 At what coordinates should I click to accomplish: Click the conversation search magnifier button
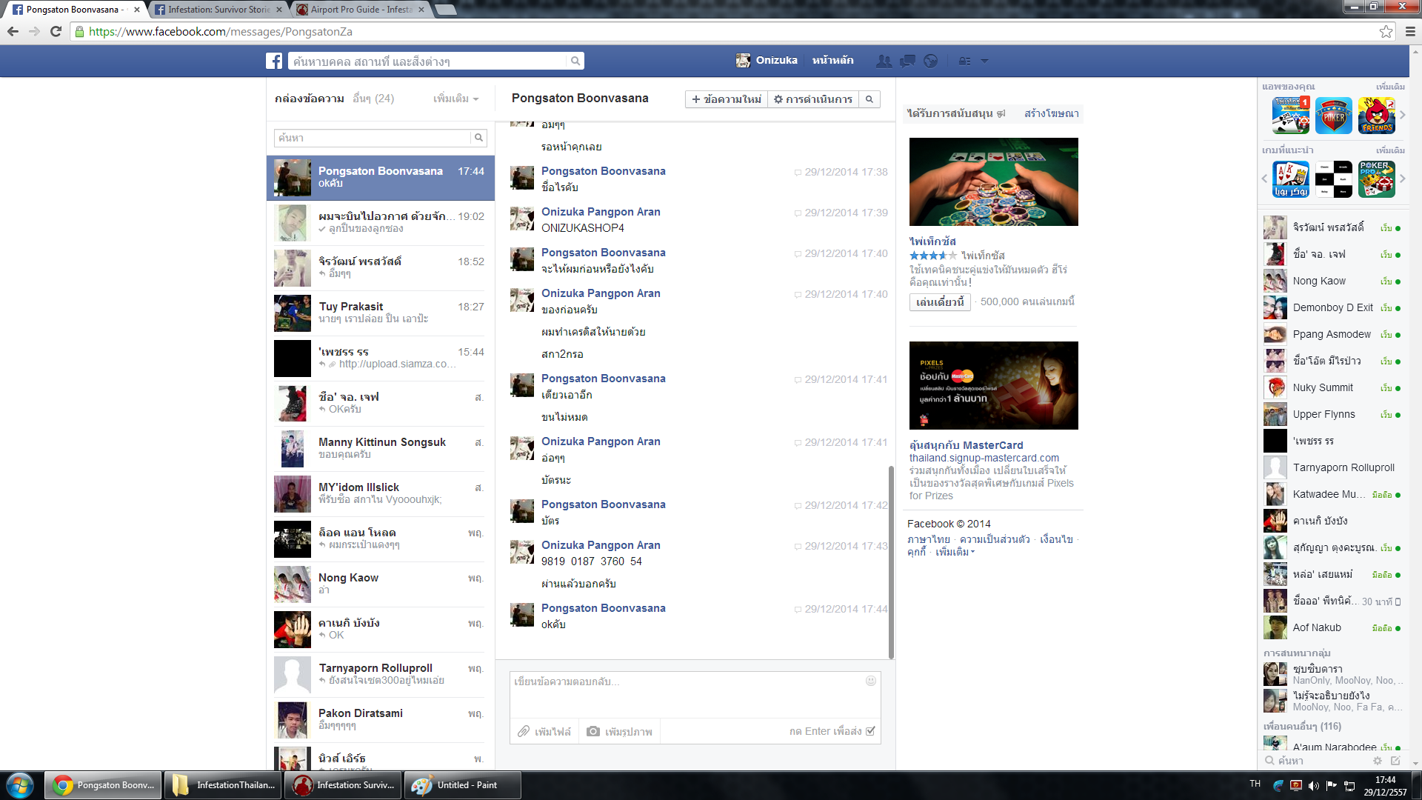[x=869, y=99]
